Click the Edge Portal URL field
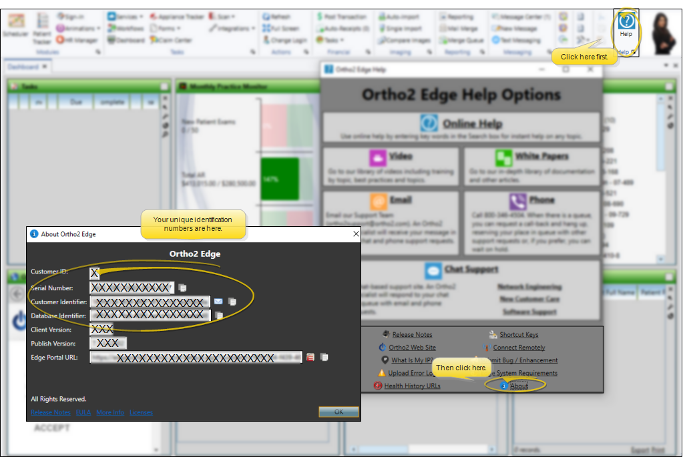 (196, 358)
